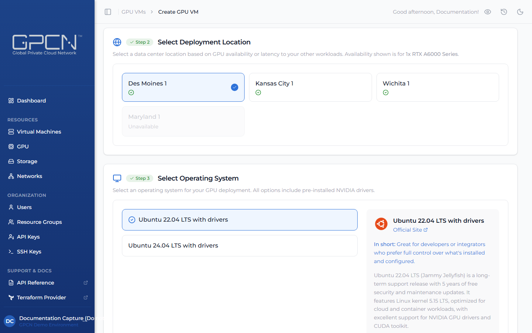
Task: Choose Ubuntu 22.04 LTS with drivers
Action: [x=240, y=220]
